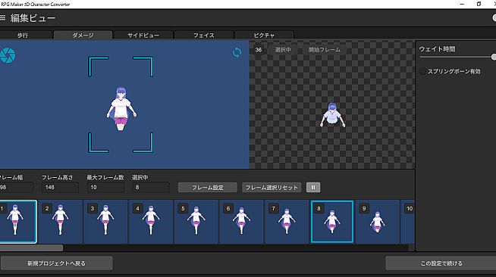This screenshot has height=277, width=496.
Task: Click the frame strip horizontal scrollbar
Action: [31, 248]
